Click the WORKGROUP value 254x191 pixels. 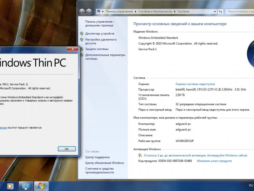click(185, 141)
